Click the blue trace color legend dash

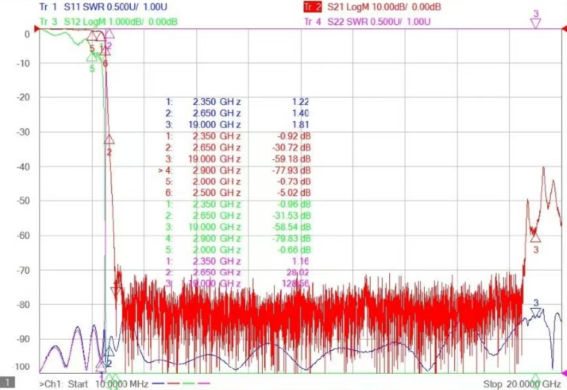click(158, 383)
